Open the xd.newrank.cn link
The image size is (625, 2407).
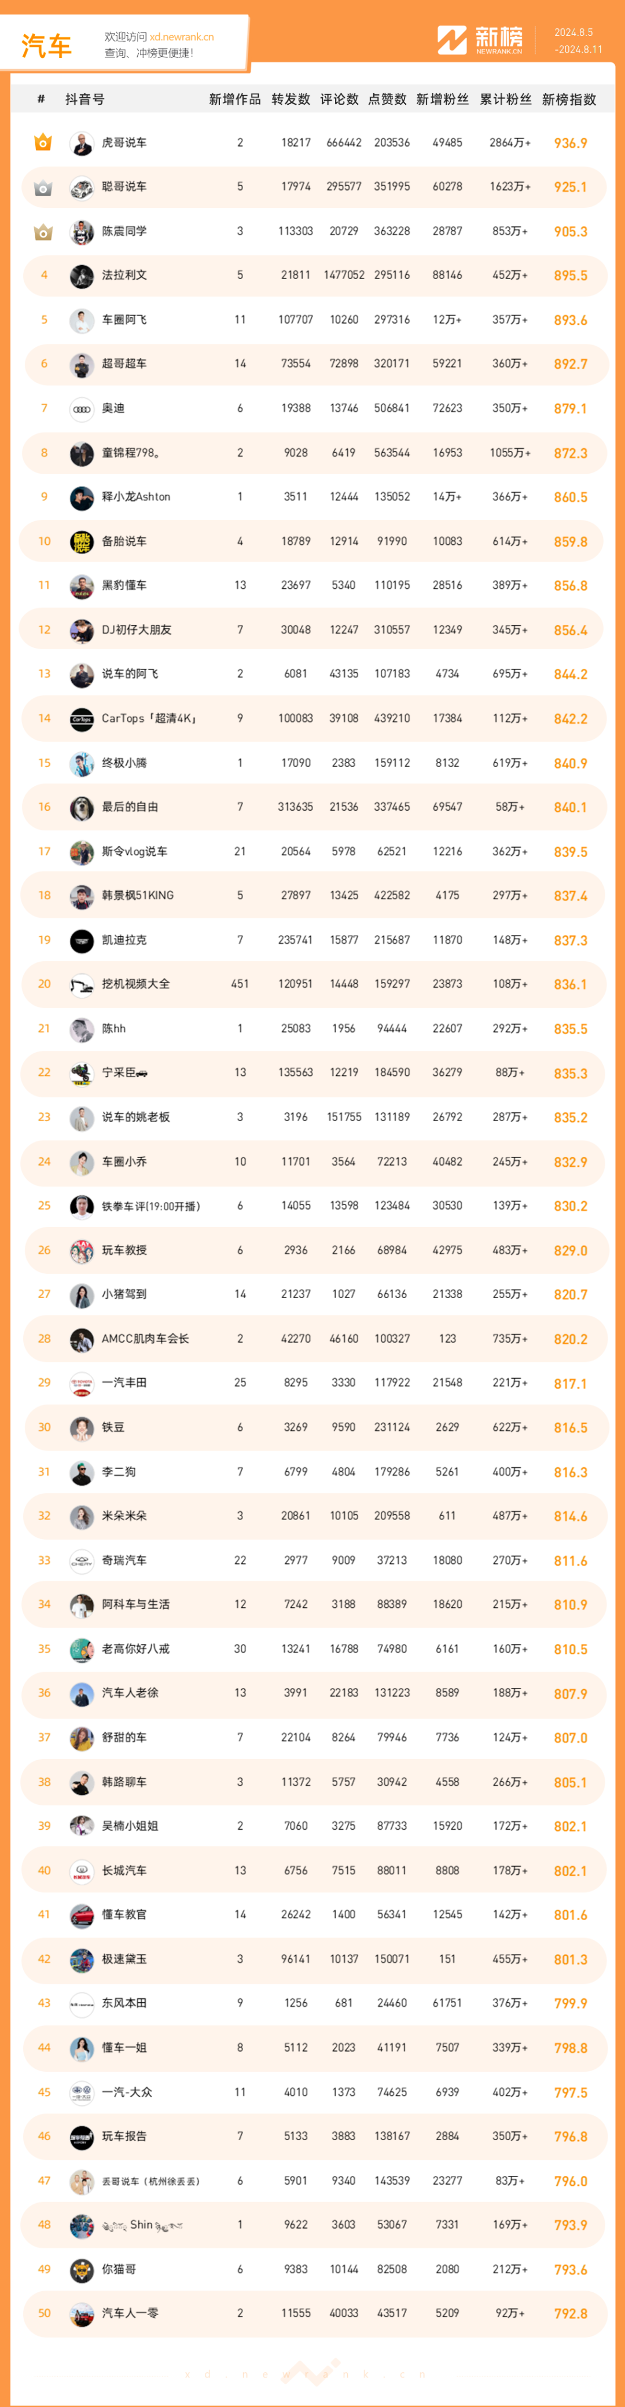click(x=182, y=38)
